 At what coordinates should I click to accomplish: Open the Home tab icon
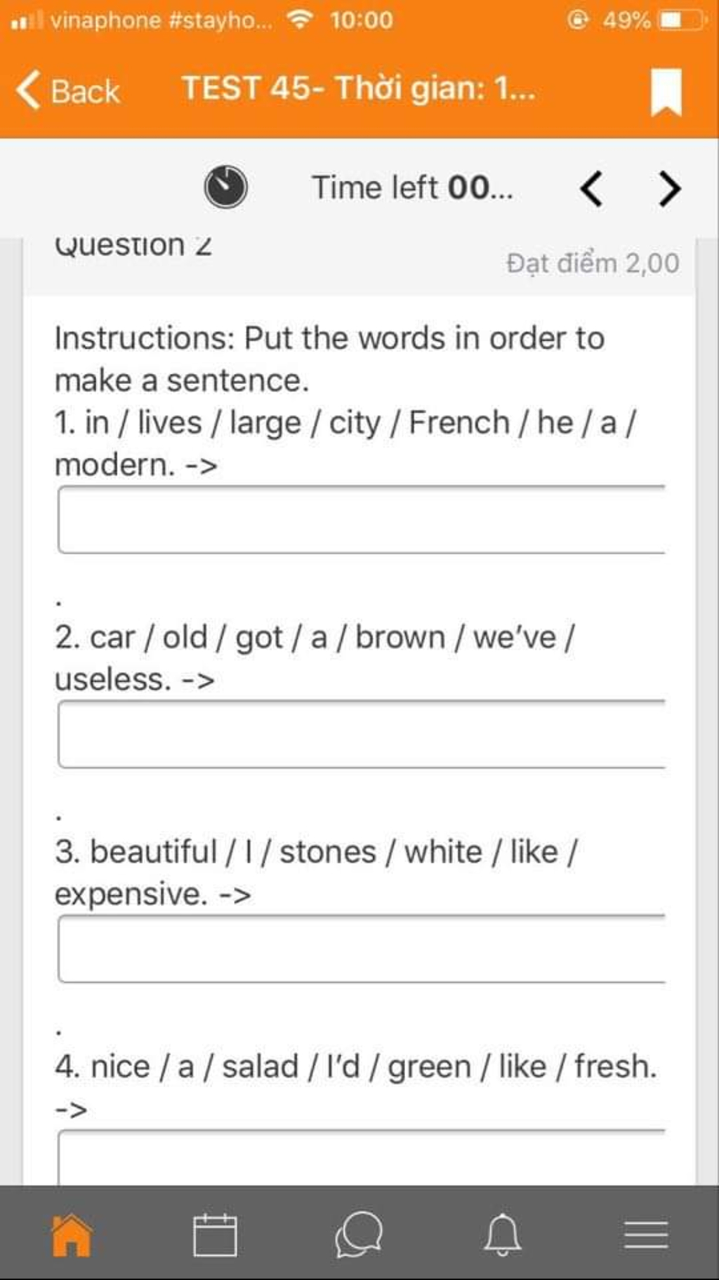tap(72, 1234)
